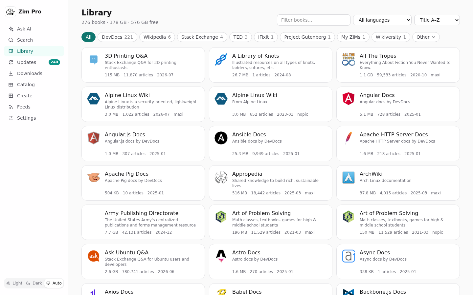Click the Astro Docs logo icon
The height and width of the screenshot is (295, 473).
(x=221, y=256)
